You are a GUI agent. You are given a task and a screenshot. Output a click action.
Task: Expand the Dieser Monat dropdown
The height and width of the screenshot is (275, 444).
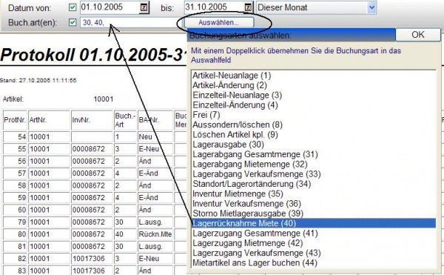click(x=371, y=7)
